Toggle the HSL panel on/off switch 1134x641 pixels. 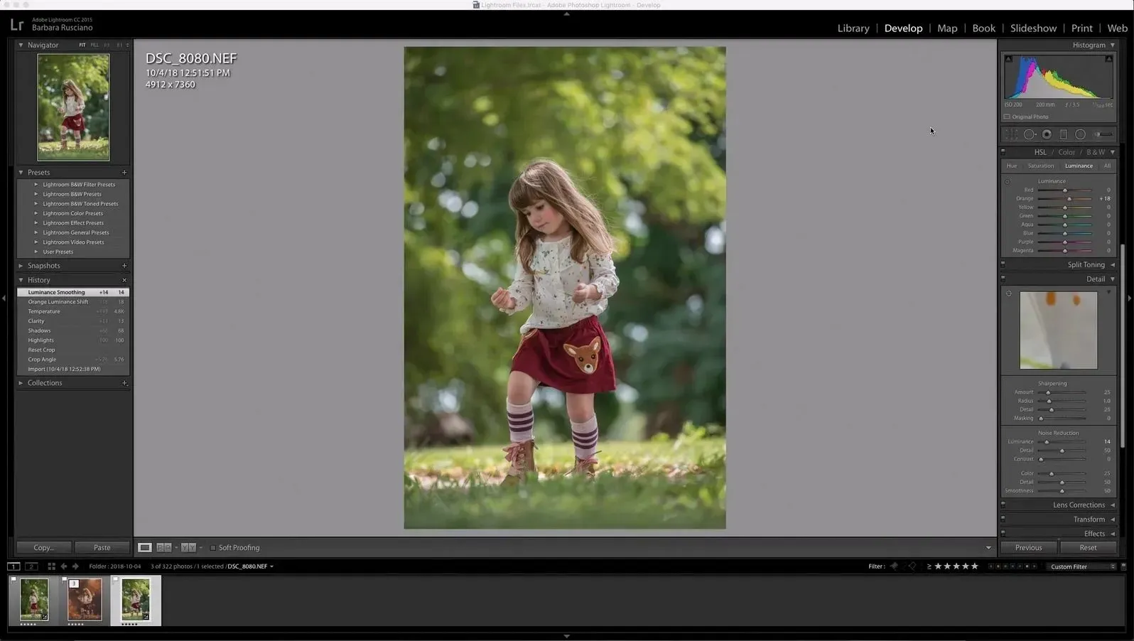(x=1003, y=151)
